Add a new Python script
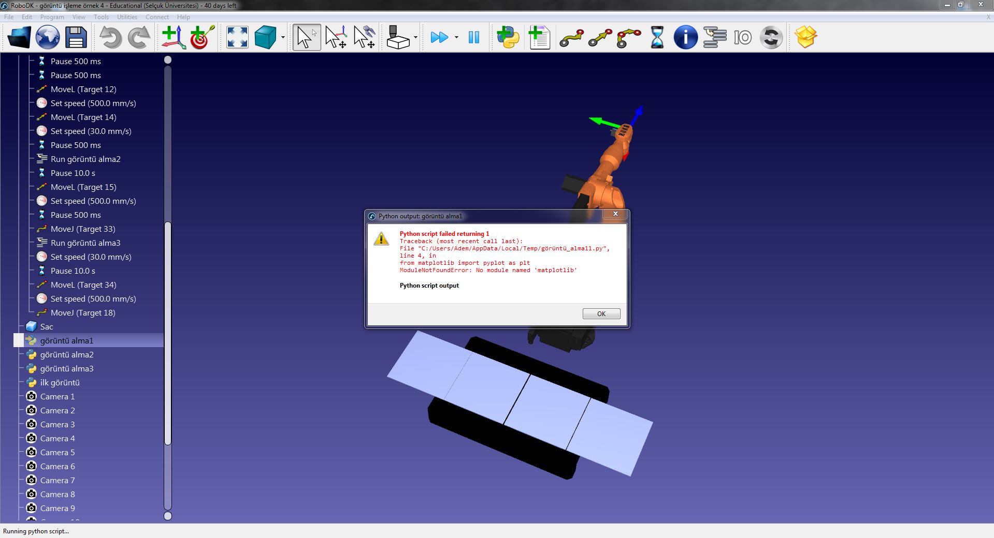994x538 pixels. pyautogui.click(x=508, y=37)
